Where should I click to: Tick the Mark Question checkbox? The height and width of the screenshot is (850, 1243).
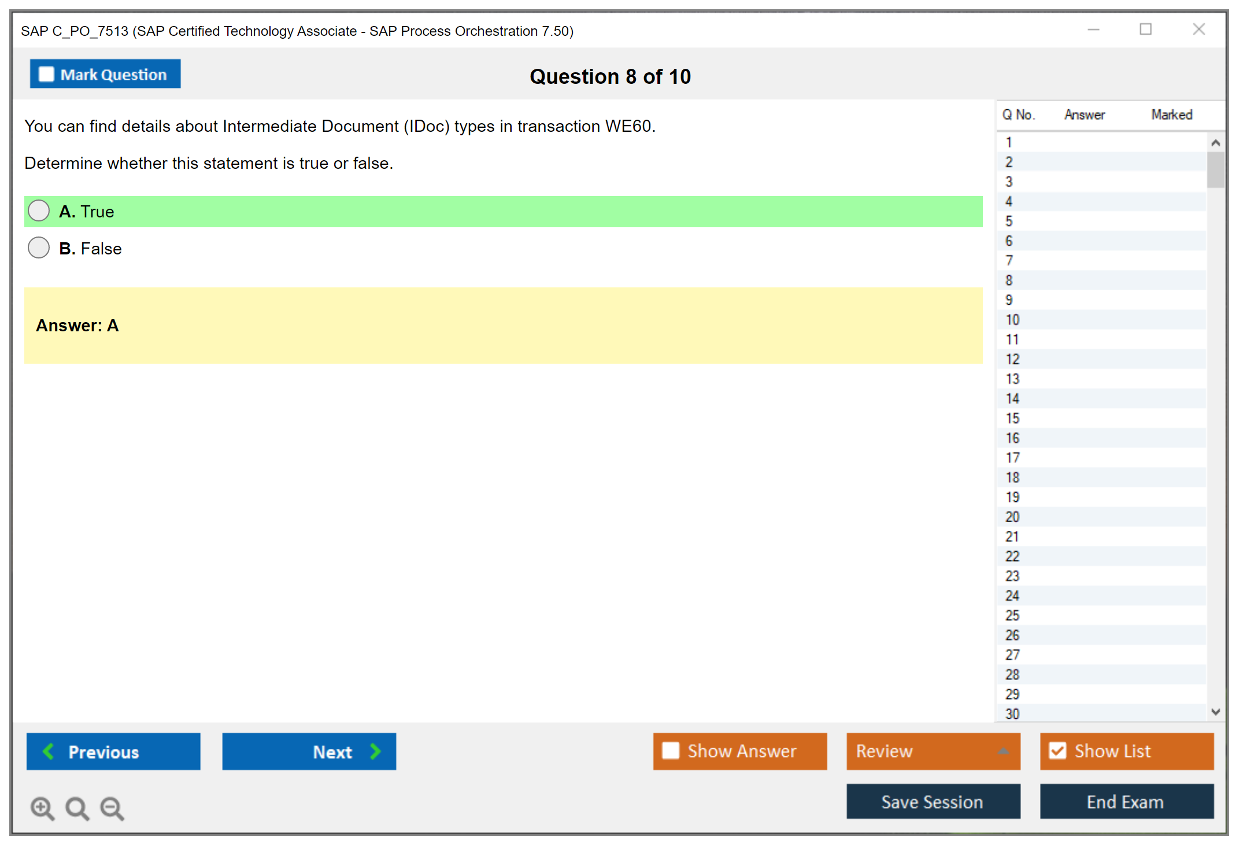pos(46,74)
